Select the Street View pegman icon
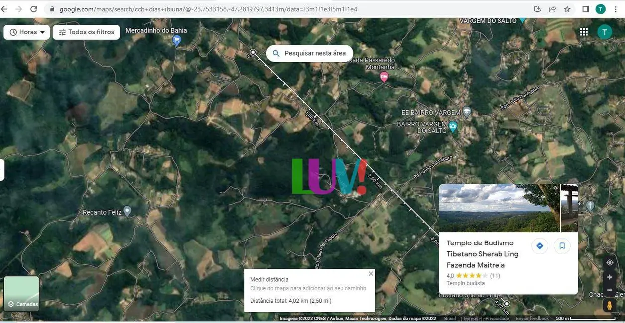This screenshot has height=323, width=625. (x=609, y=305)
